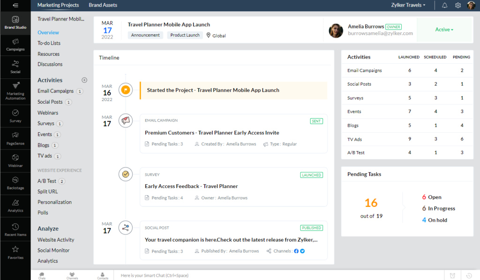Open Backstage from the sidebar
Screen dimensions: 480x280
click(x=15, y=183)
